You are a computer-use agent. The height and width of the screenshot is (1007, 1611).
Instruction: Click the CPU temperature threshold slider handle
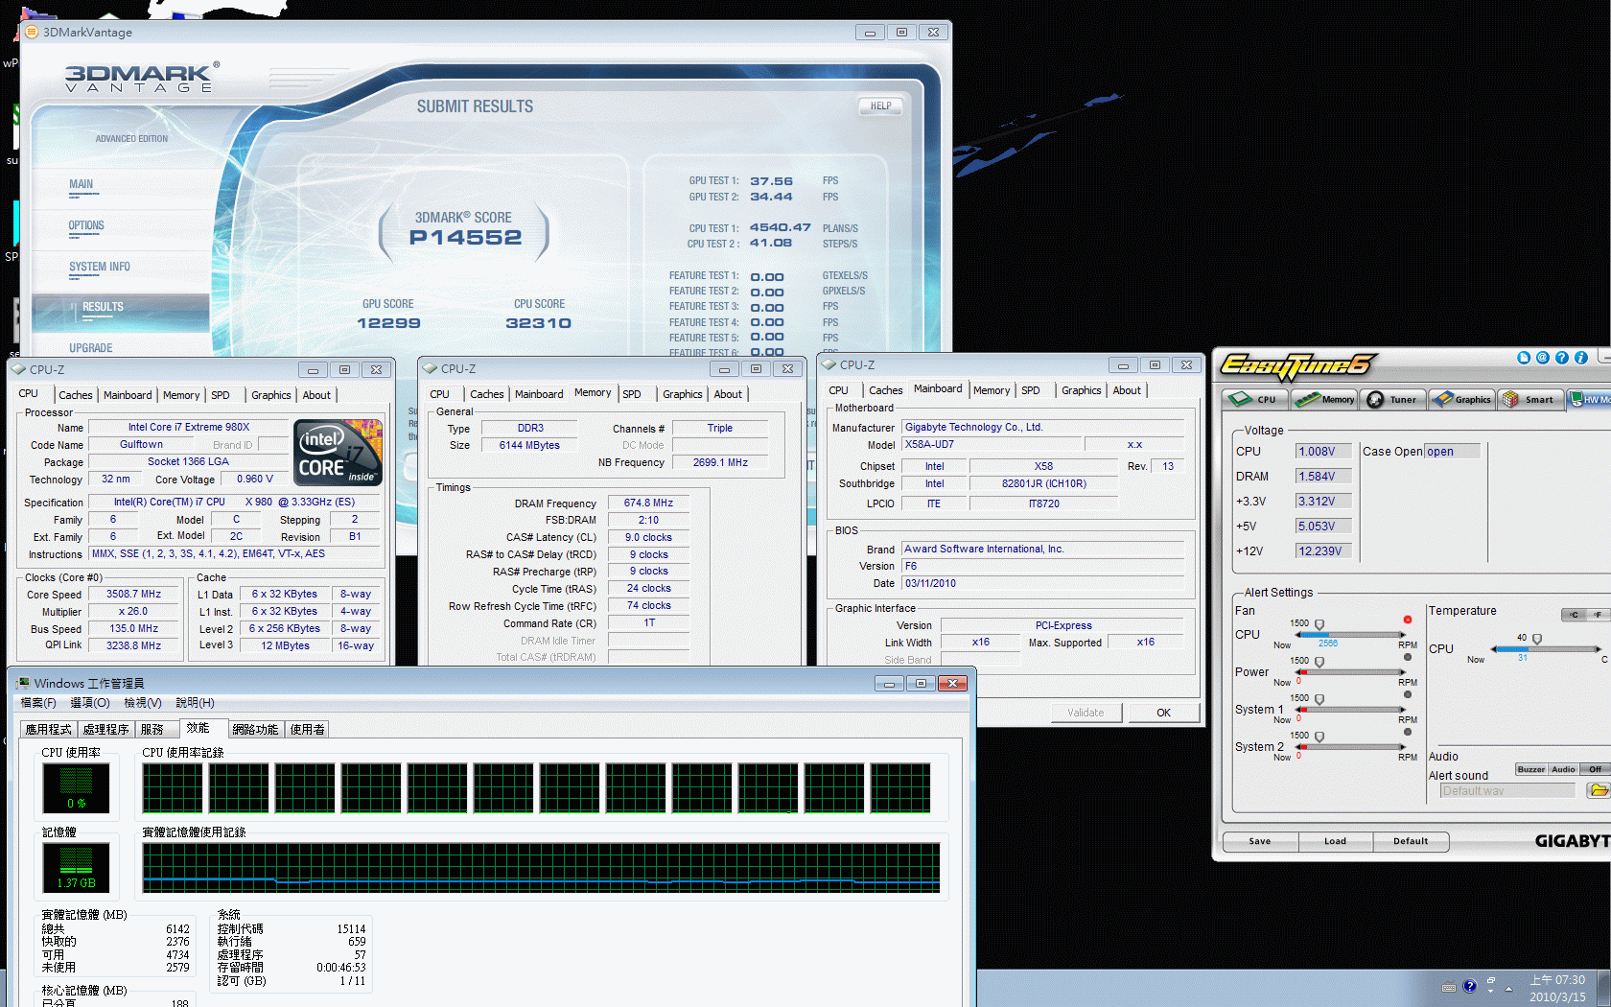pyautogui.click(x=1537, y=640)
